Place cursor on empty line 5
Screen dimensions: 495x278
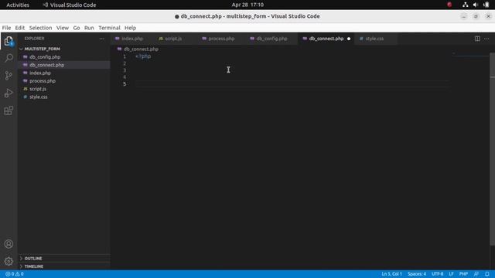(292, 84)
